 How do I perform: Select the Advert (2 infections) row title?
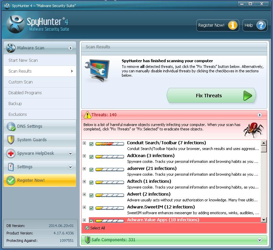[149, 194]
